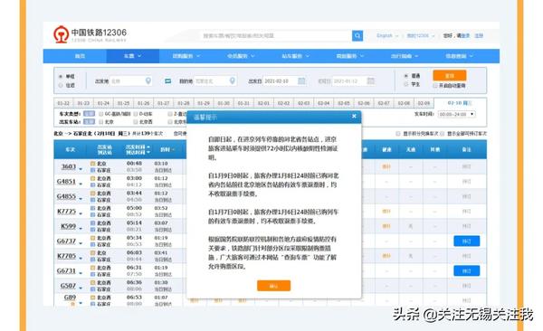Screen dimensions: 543x331
Task: Swap departure and destination stations
Action: point(168,81)
